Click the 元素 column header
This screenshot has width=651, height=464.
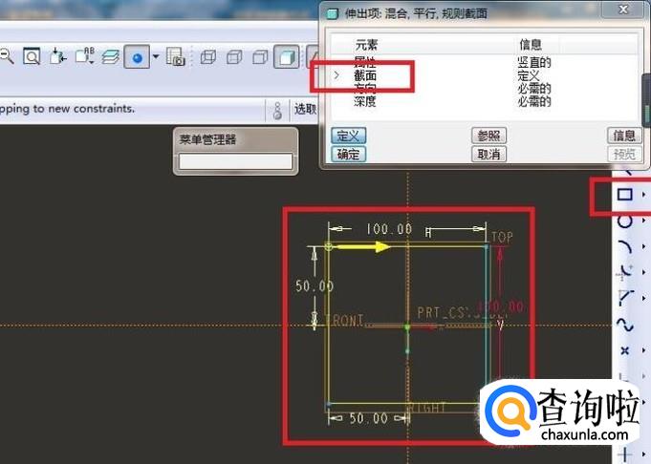366,44
